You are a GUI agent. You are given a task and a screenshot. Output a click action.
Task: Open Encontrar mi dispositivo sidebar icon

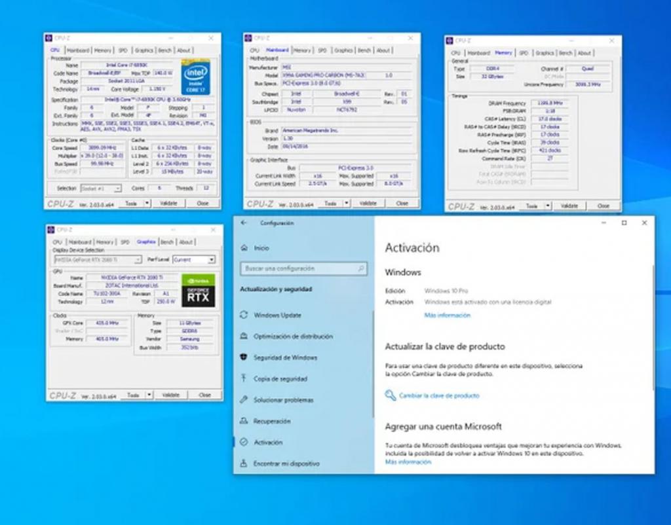(244, 463)
